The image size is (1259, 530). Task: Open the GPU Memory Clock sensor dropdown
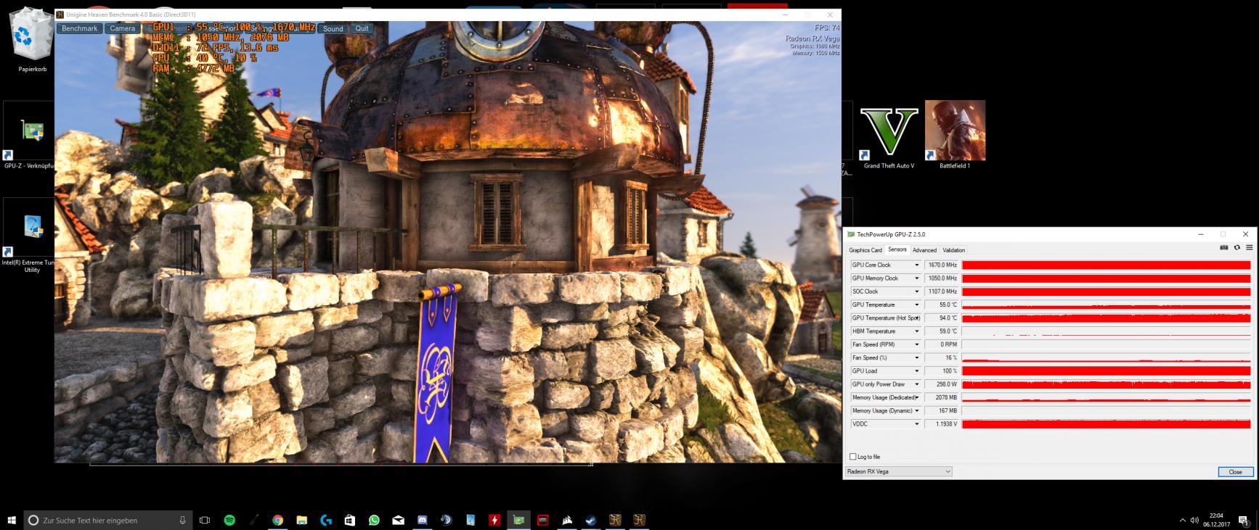[917, 278]
